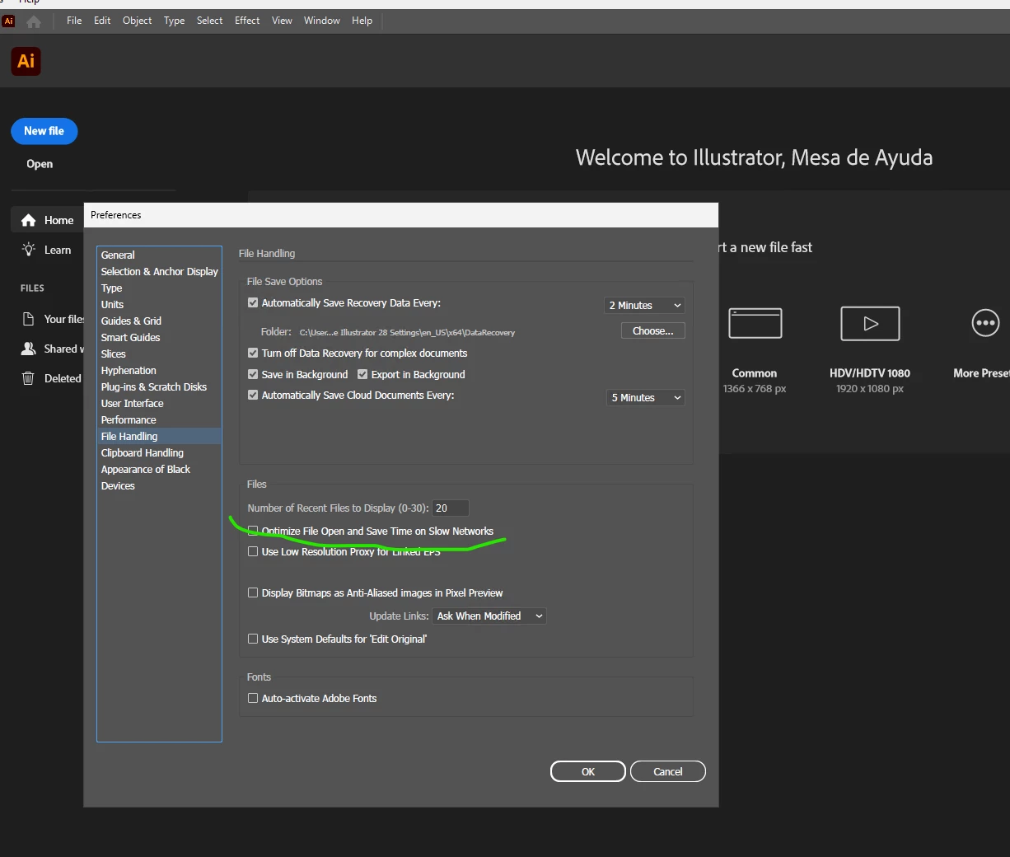The image size is (1010, 857).
Task: Click small Ai app icon in title bar
Action: coord(8,21)
